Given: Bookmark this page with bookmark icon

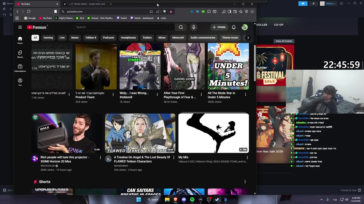Looking at the screenshot, I should [x=55, y=12].
